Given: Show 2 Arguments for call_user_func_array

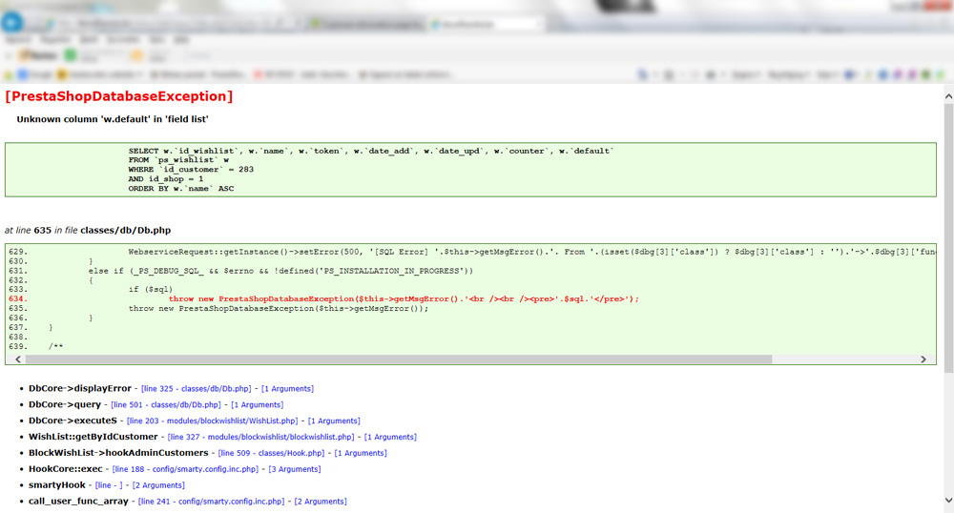Looking at the screenshot, I should coord(321,502).
